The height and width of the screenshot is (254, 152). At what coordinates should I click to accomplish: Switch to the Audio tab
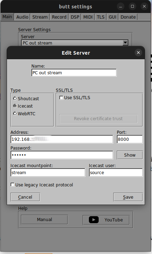click(22, 17)
